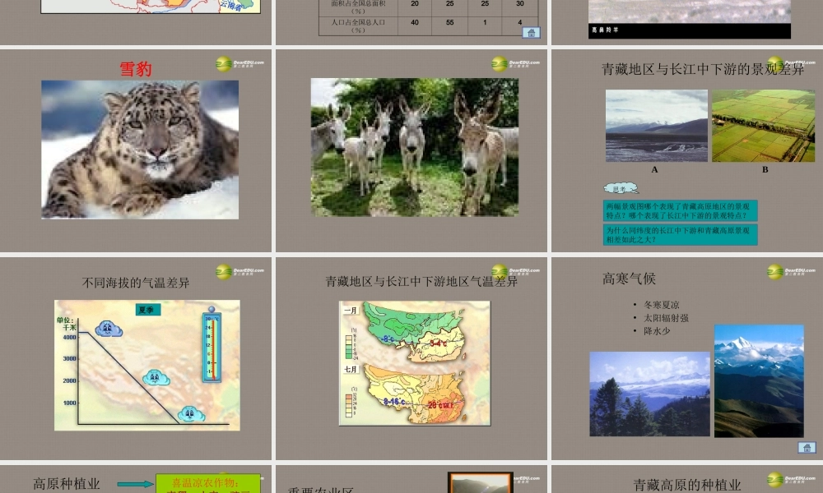Click the thermometer graphic on the altitude chart
Screen dimensions: 823x493
coord(212,345)
